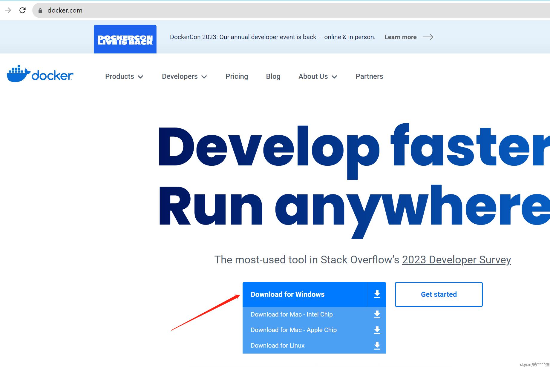Click Download for Windows button
The height and width of the screenshot is (367, 550).
tap(305, 294)
